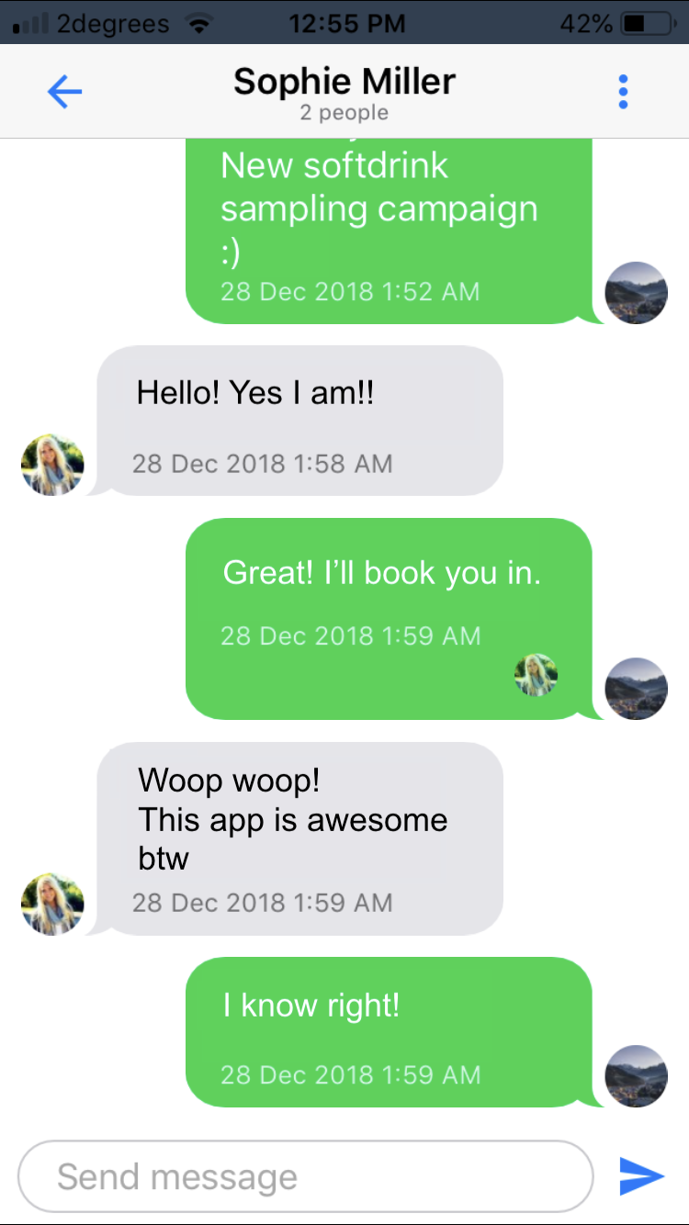Tap mountain avatar beside softdrink campaign message

click(x=637, y=293)
